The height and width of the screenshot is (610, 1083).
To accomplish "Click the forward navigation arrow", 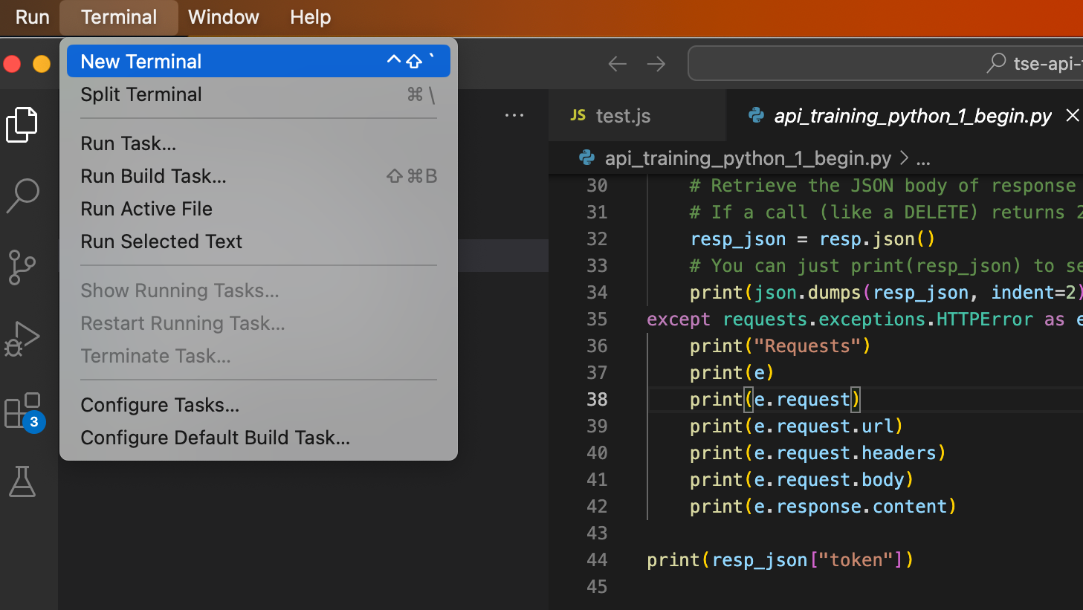I will (x=656, y=64).
